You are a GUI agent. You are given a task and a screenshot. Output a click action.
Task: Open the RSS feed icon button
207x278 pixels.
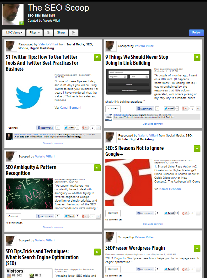click(x=74, y=33)
